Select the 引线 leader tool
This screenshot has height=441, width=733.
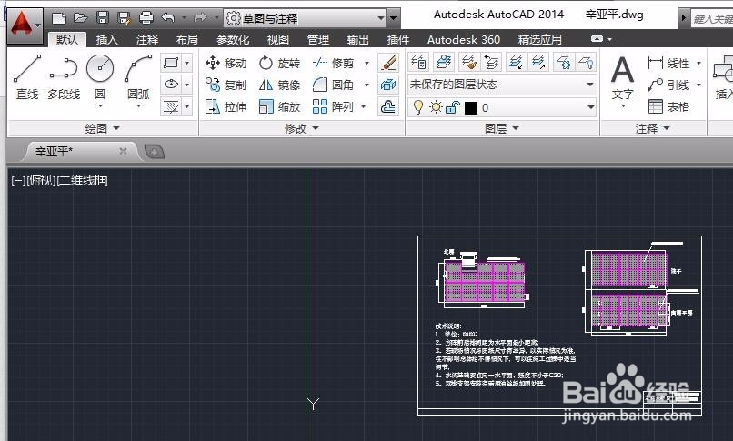[669, 85]
